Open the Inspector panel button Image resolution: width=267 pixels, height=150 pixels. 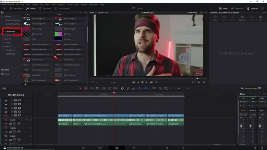252,8
